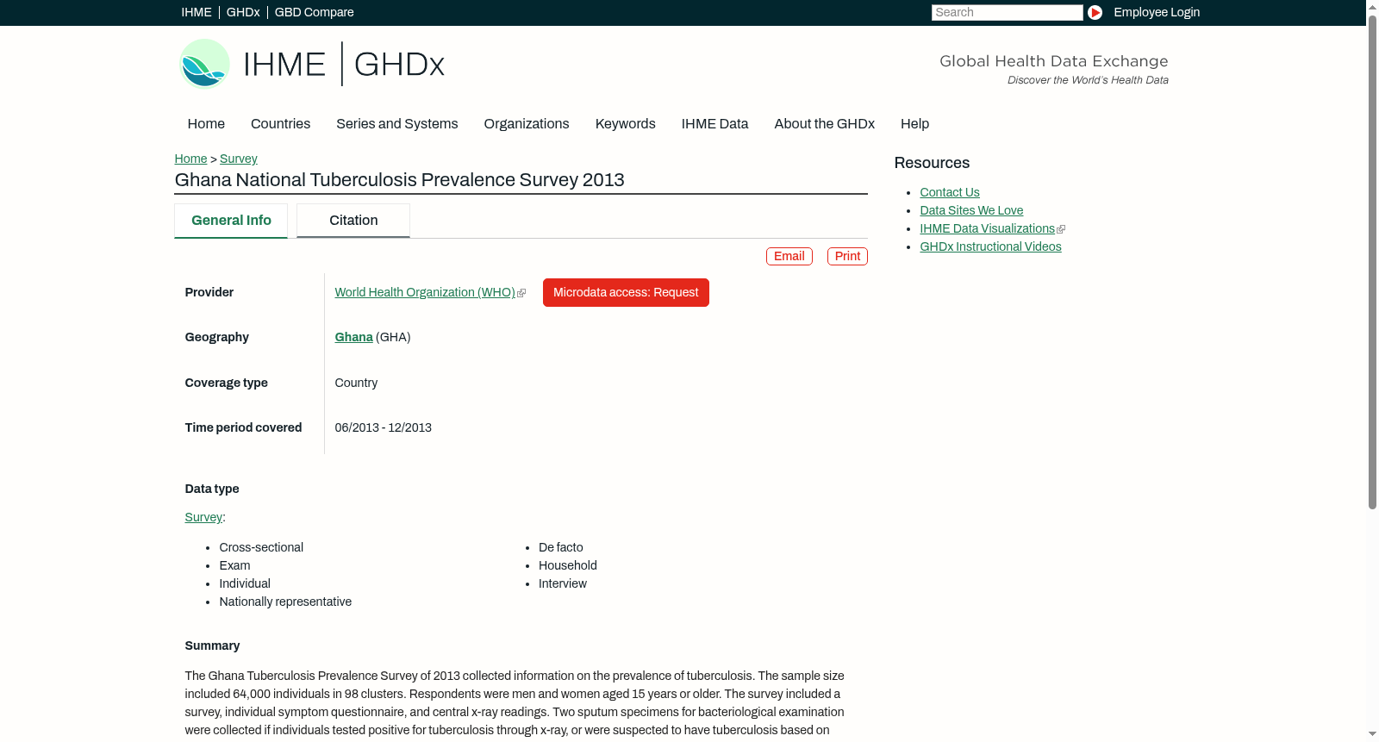Click the 'Resources' heading

tap(932, 163)
